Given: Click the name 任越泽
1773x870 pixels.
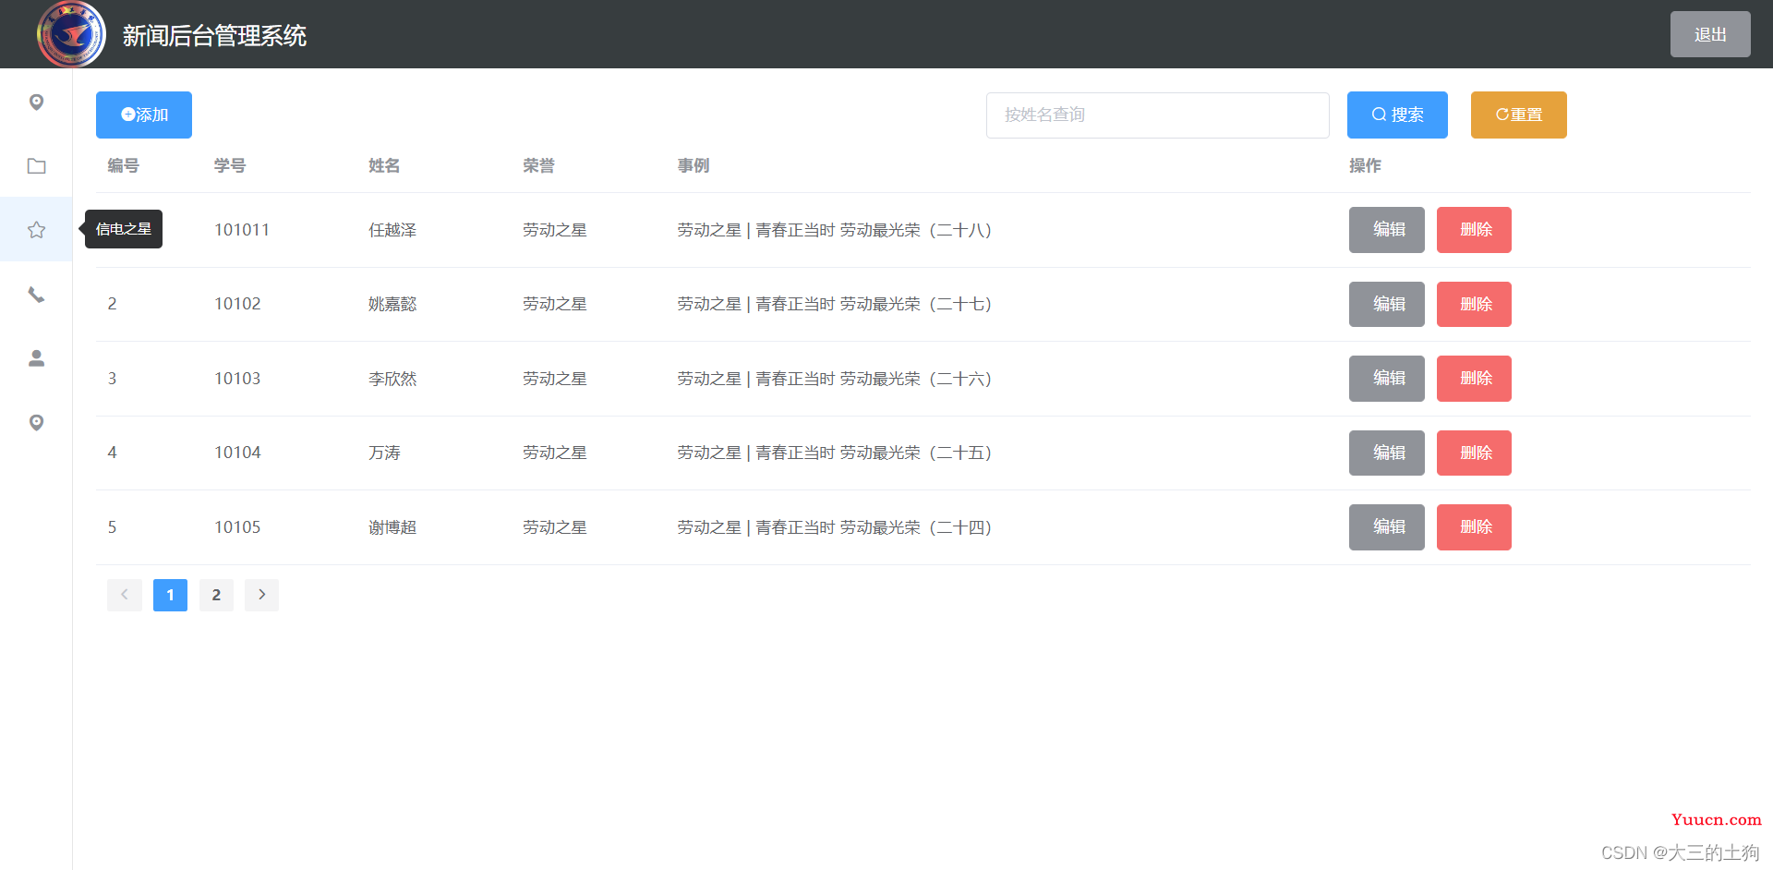Looking at the screenshot, I should [x=392, y=230].
